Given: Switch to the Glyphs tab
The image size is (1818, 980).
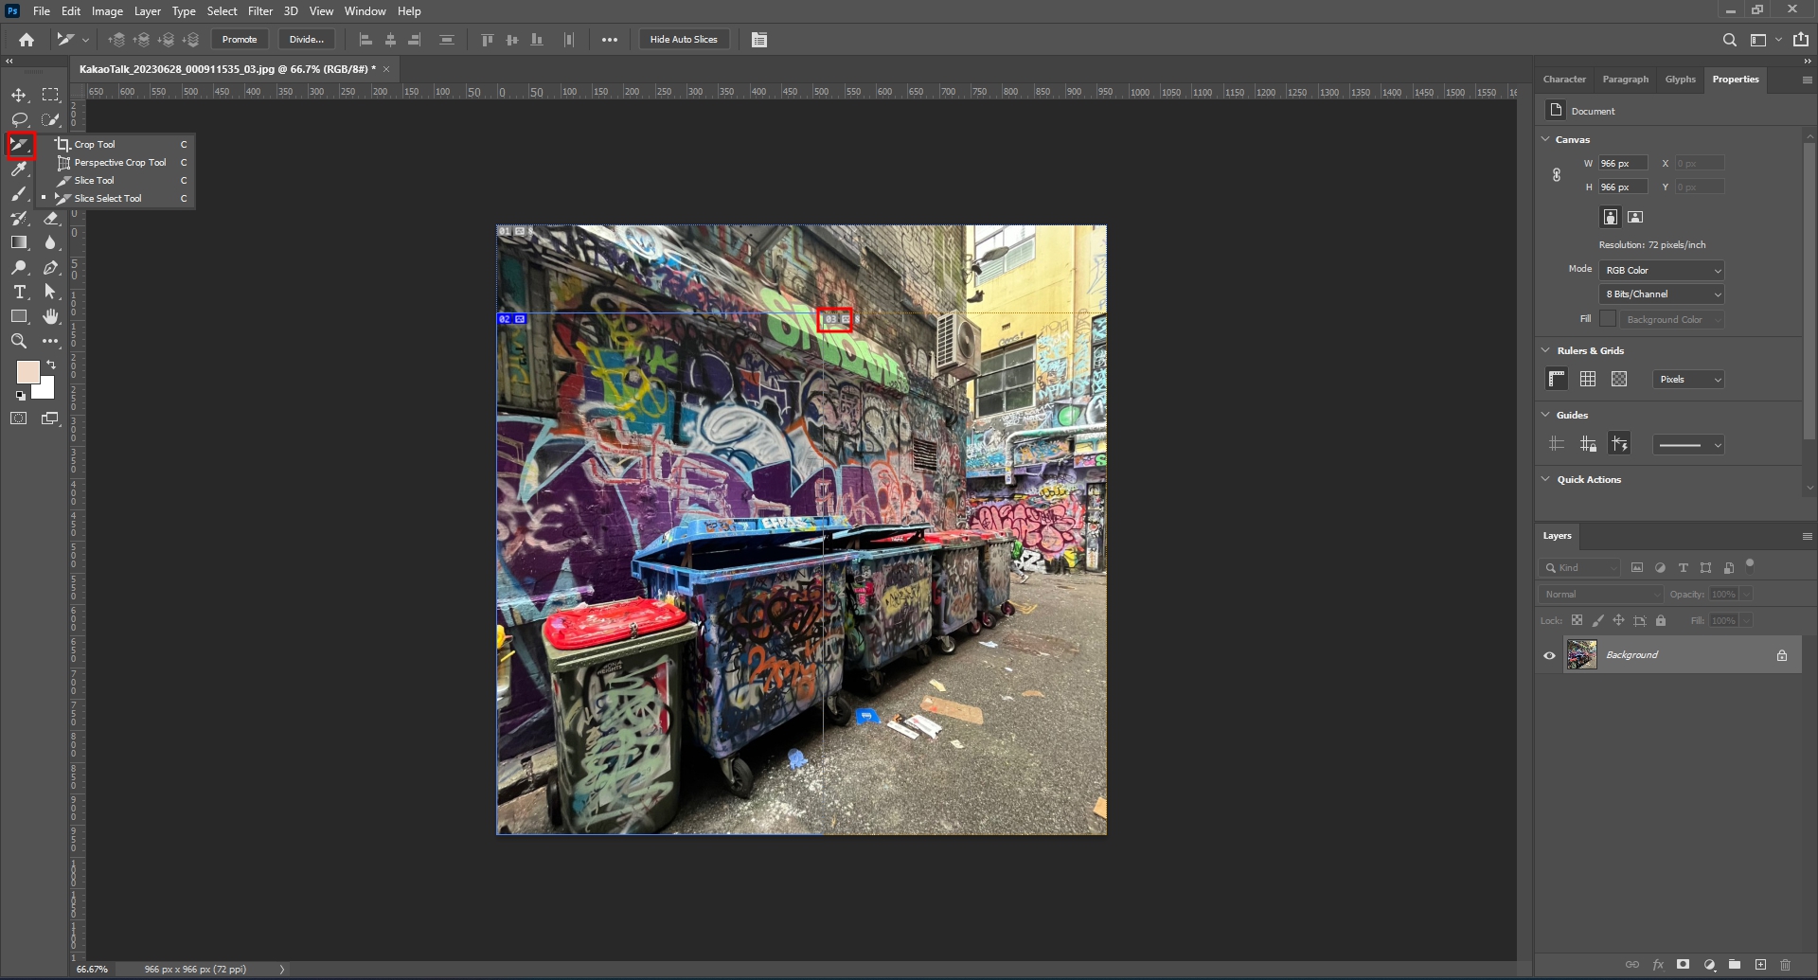Looking at the screenshot, I should 1681,80.
